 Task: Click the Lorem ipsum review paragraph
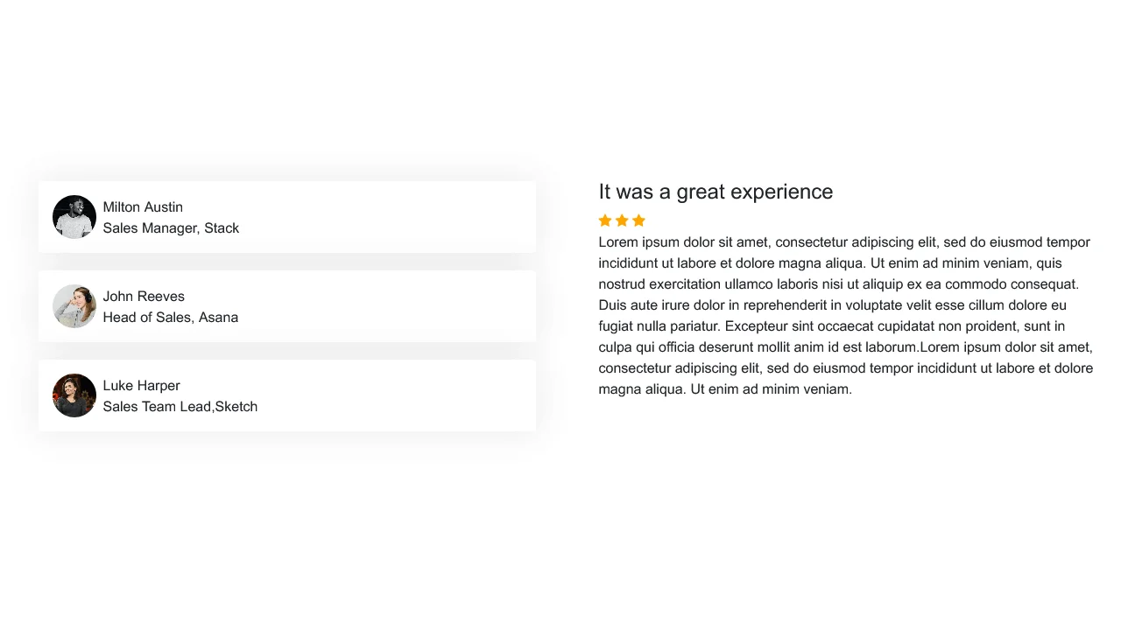tap(843, 315)
